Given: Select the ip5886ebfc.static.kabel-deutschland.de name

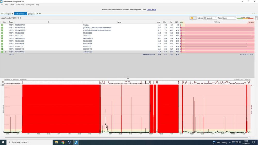Looking at the screenshot, I should pos(97,30).
